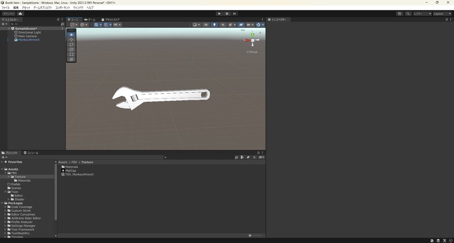Click the Step frame button

point(235,14)
